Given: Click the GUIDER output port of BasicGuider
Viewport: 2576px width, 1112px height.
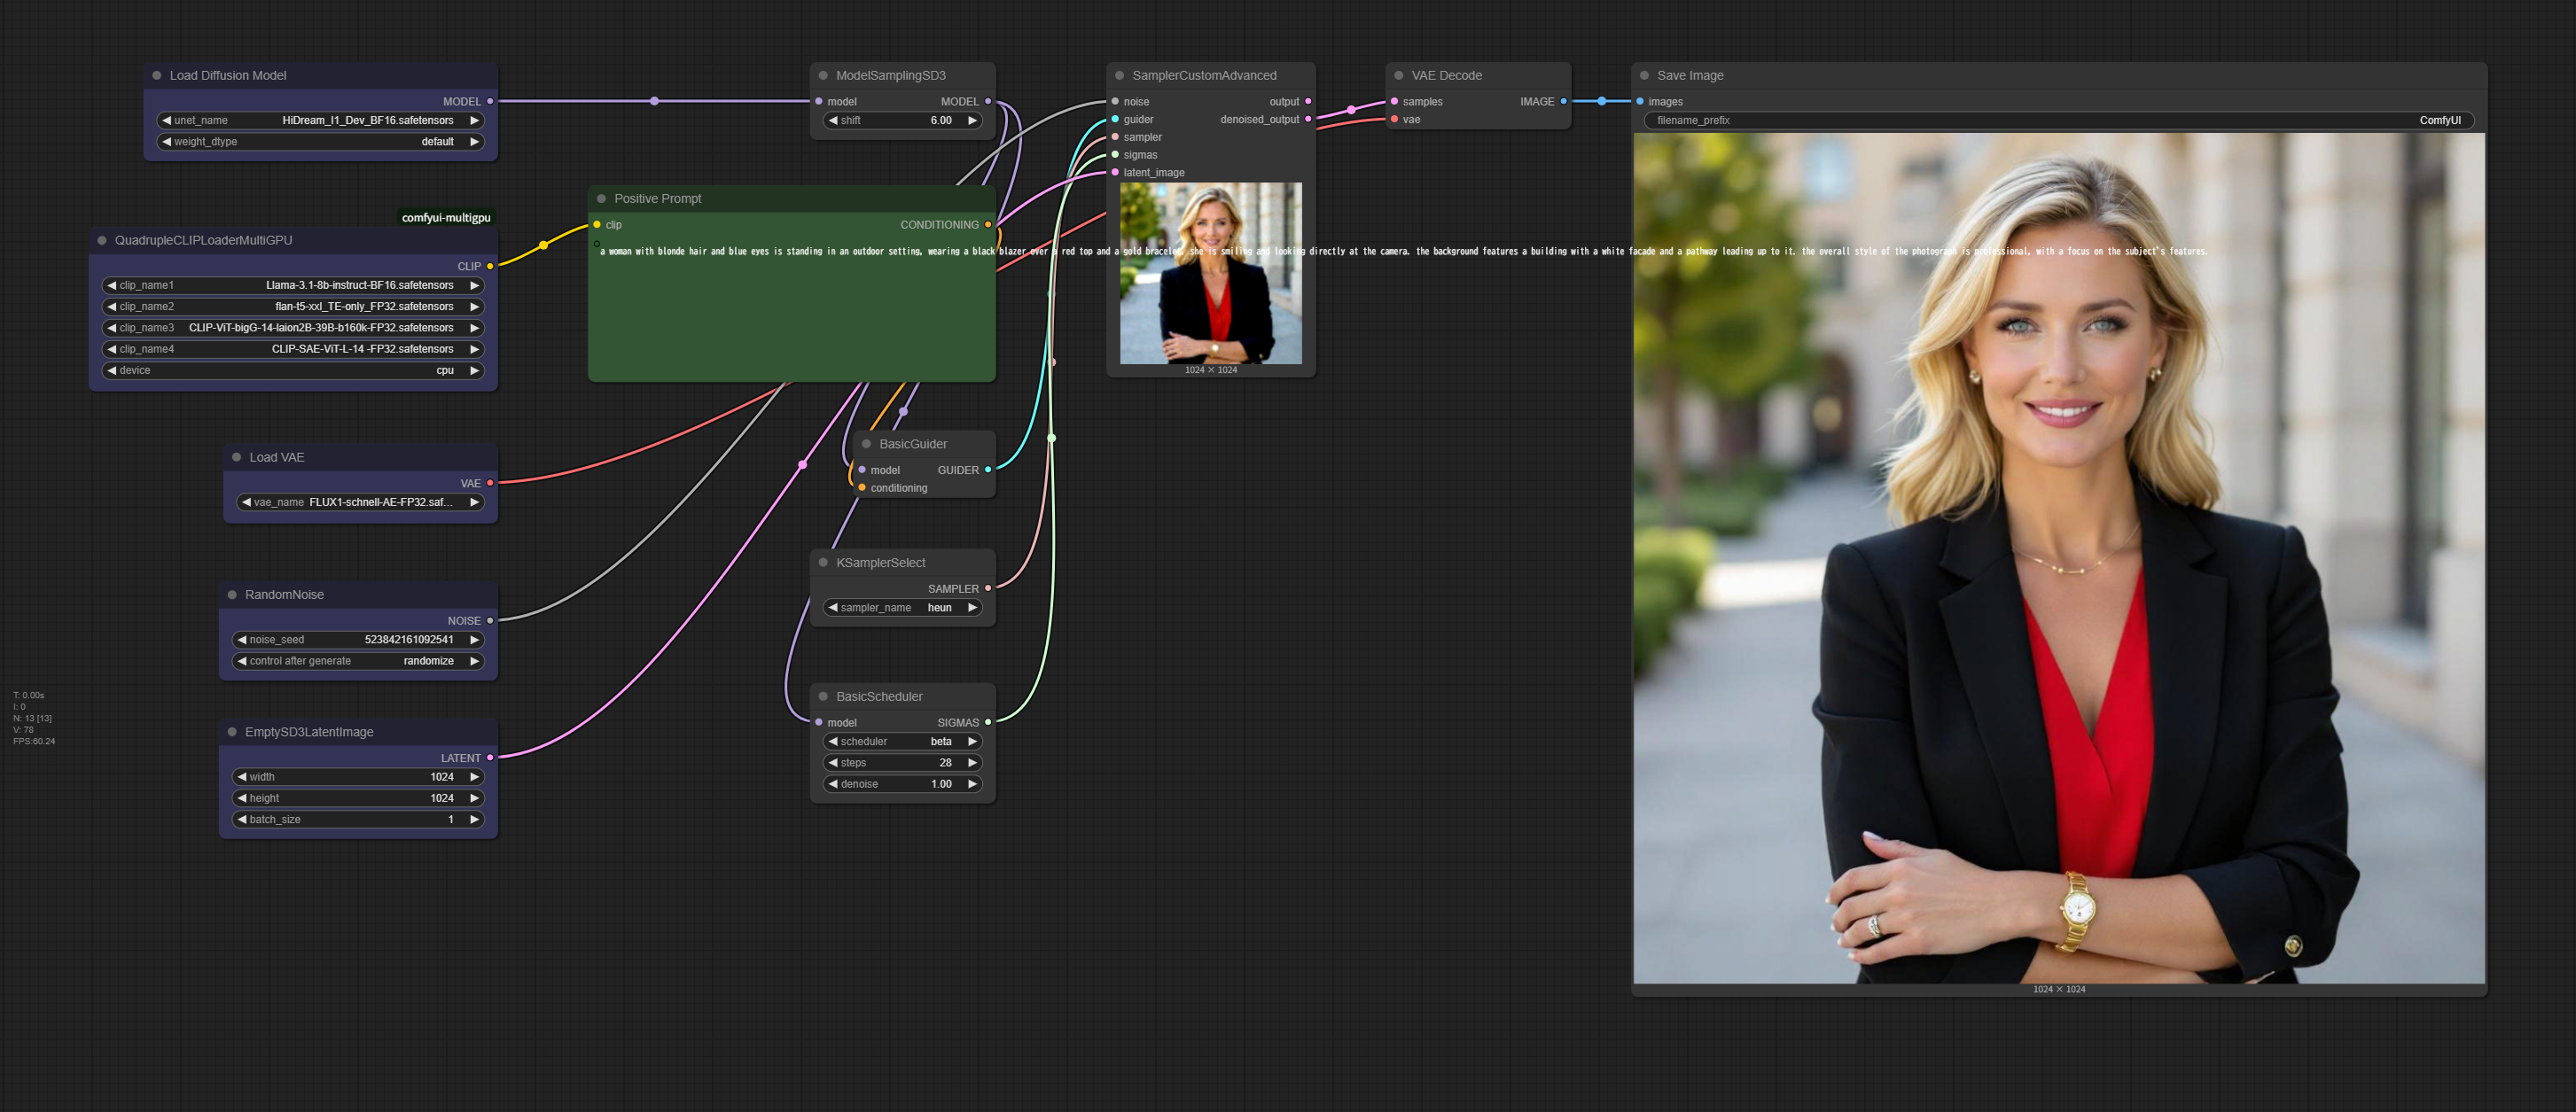Looking at the screenshot, I should 988,470.
